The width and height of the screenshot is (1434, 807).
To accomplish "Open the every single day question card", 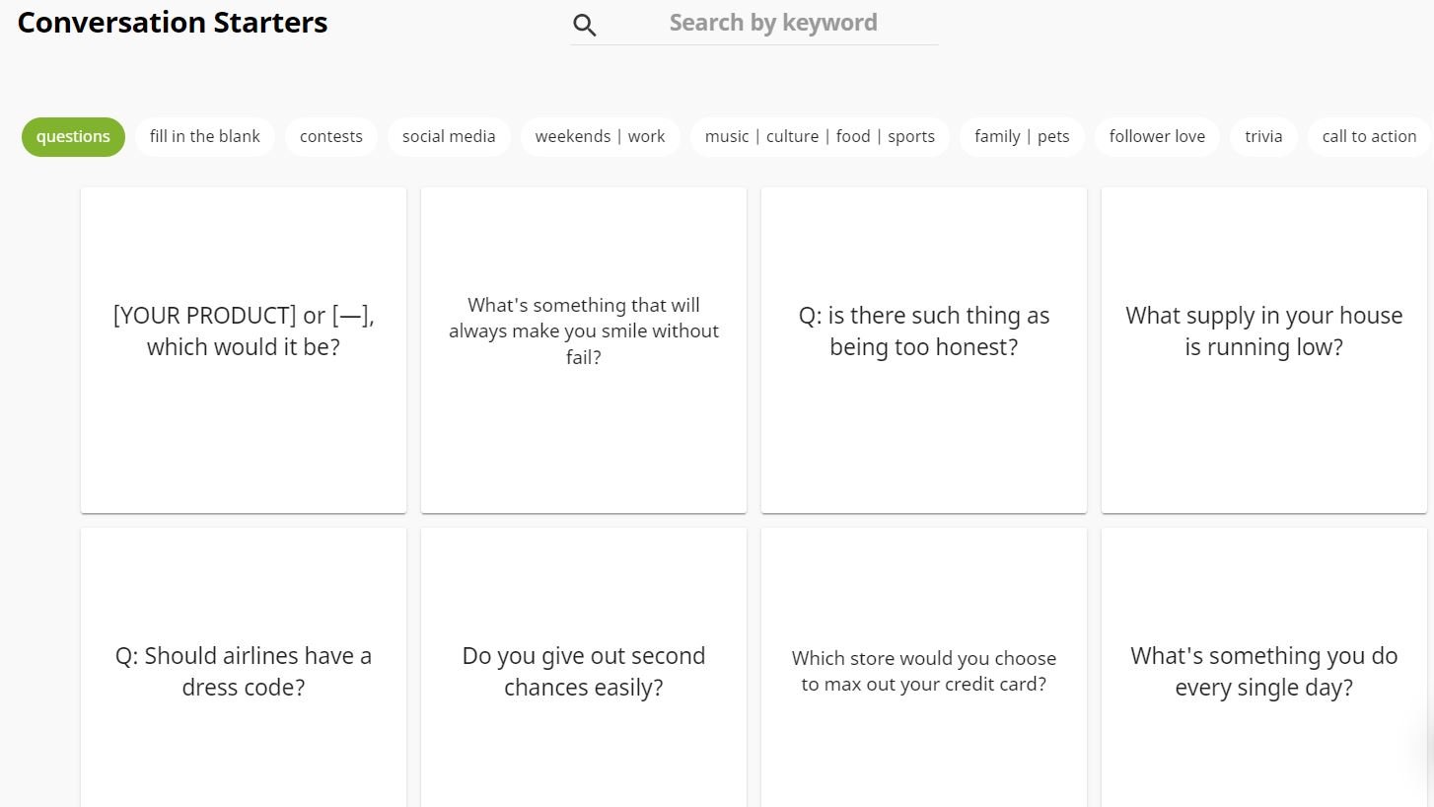I will (1263, 671).
